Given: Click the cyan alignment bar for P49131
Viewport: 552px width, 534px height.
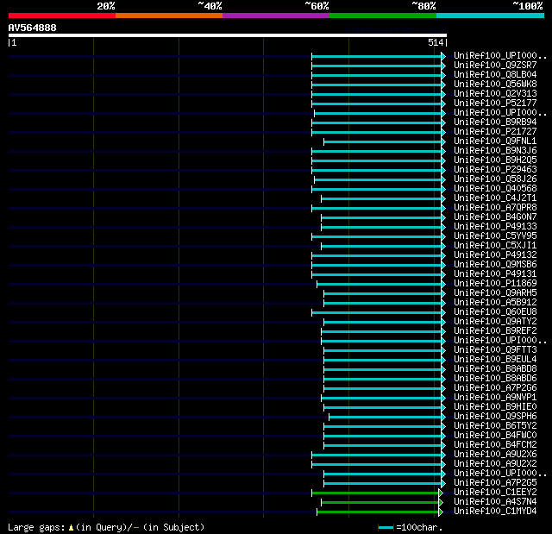Looking at the screenshot, I should 377,274.
